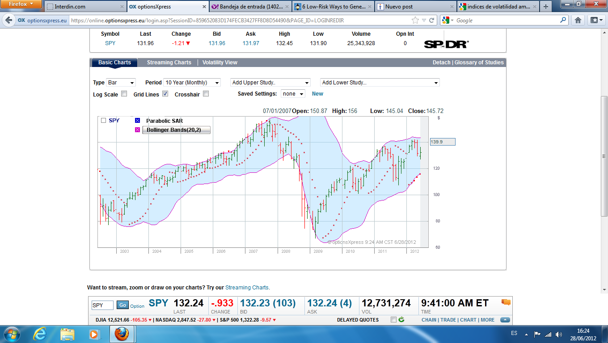Click the page vertical scrollbar thumb
This screenshot has width=608, height=343.
(x=604, y=155)
